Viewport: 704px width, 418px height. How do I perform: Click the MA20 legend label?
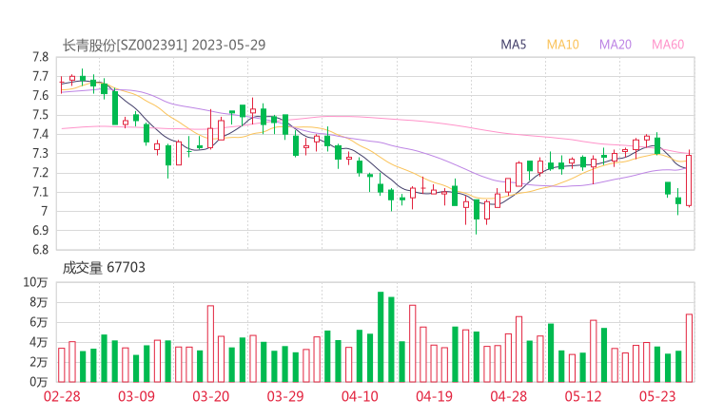[x=616, y=45]
